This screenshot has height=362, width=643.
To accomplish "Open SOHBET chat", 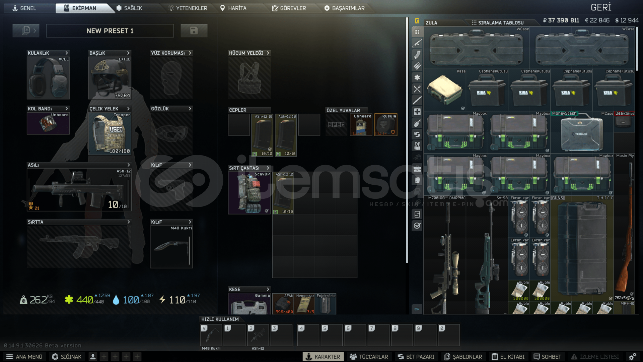I will (547, 357).
